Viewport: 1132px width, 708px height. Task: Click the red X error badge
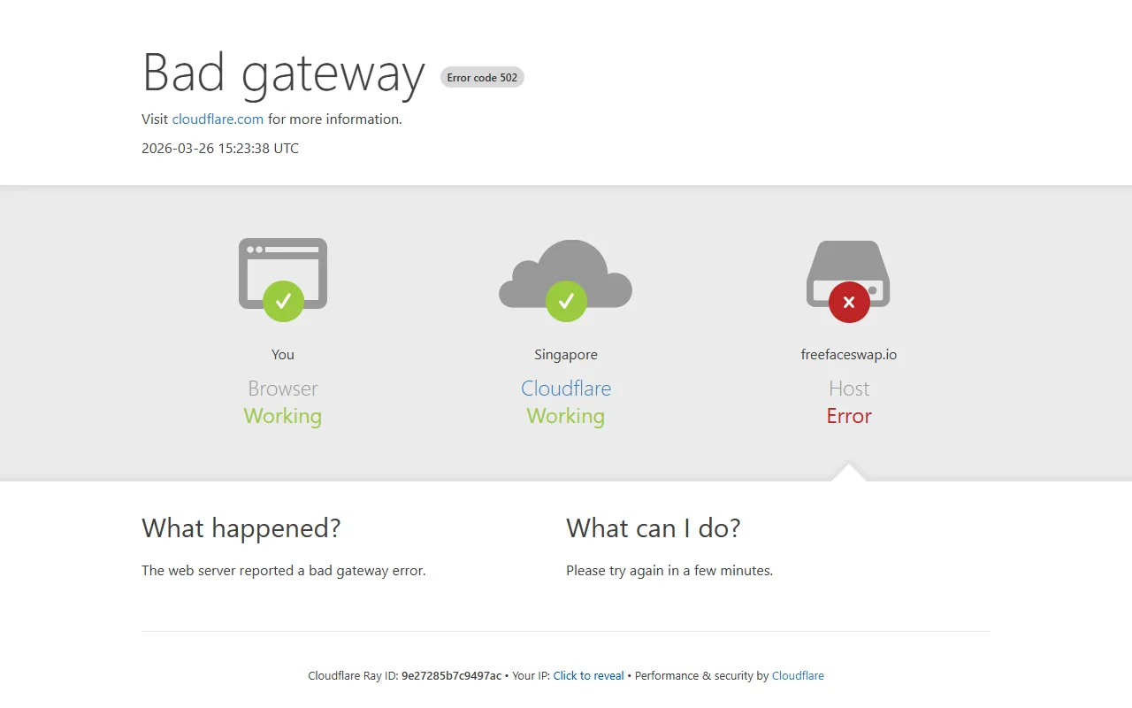point(849,302)
